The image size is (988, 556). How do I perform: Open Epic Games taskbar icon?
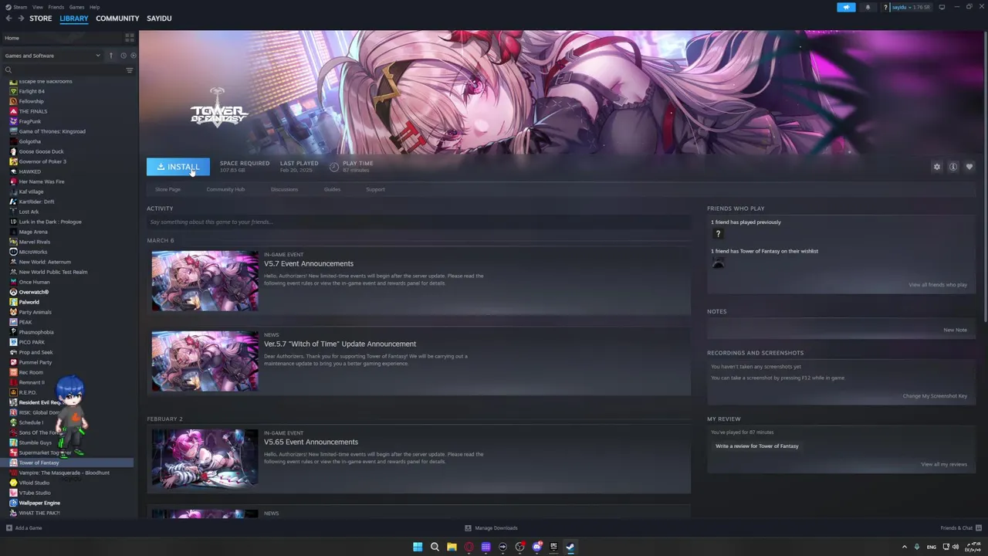[x=553, y=547]
